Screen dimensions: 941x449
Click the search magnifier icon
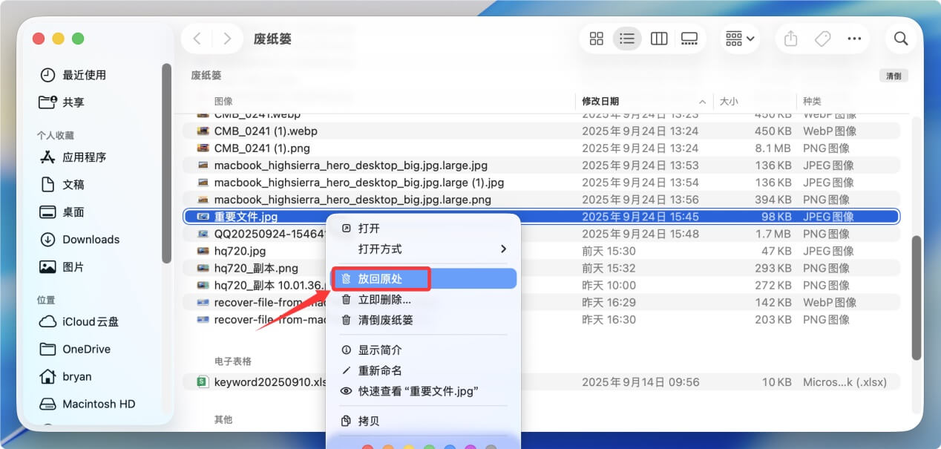pyautogui.click(x=900, y=38)
